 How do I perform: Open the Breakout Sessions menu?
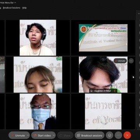[12, 8]
